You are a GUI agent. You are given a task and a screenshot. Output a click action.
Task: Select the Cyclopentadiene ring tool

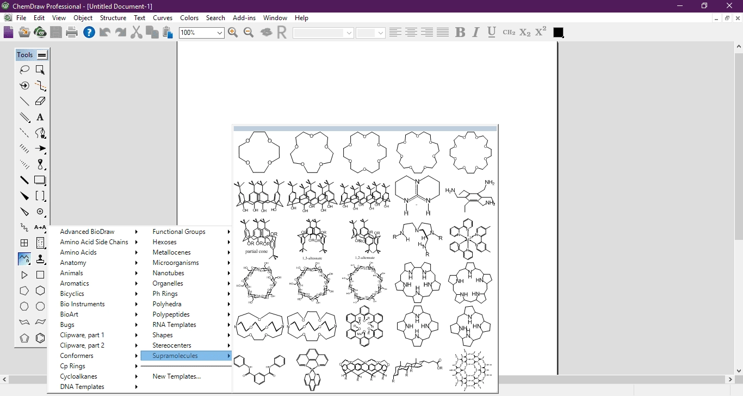pos(24,338)
